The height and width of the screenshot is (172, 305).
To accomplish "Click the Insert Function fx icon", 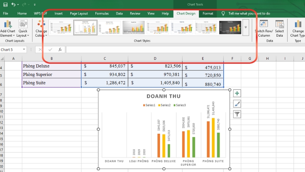I will [60, 50].
